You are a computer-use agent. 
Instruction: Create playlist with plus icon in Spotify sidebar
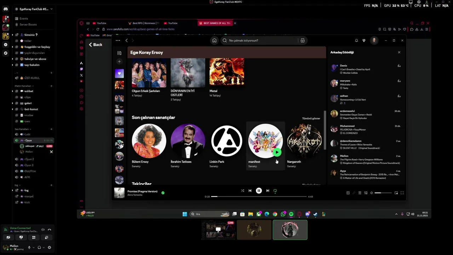[x=119, y=62]
